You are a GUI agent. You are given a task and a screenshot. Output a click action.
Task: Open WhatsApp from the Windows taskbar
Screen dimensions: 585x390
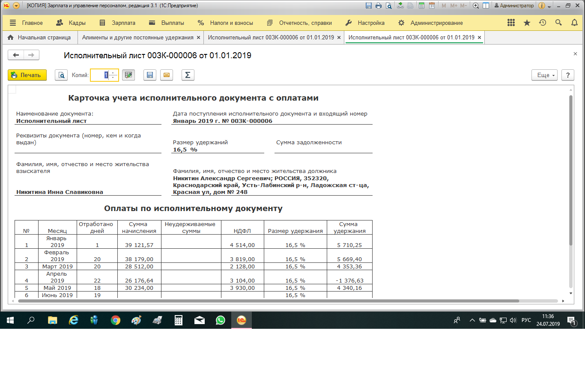click(220, 320)
